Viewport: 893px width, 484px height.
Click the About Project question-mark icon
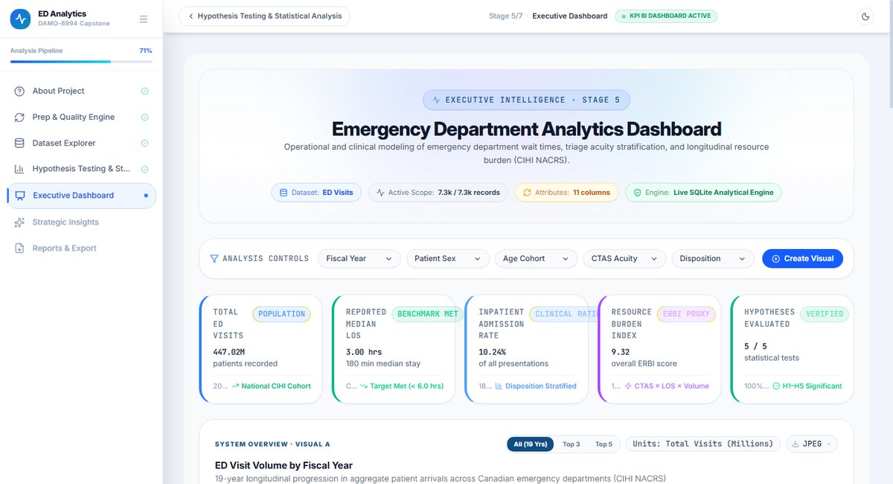pos(19,91)
